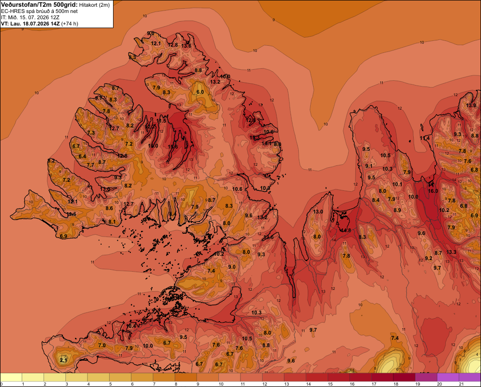The height and width of the screenshot is (387, 481).
Task: Click the 10.4 temperature reading
Action: coord(131,326)
